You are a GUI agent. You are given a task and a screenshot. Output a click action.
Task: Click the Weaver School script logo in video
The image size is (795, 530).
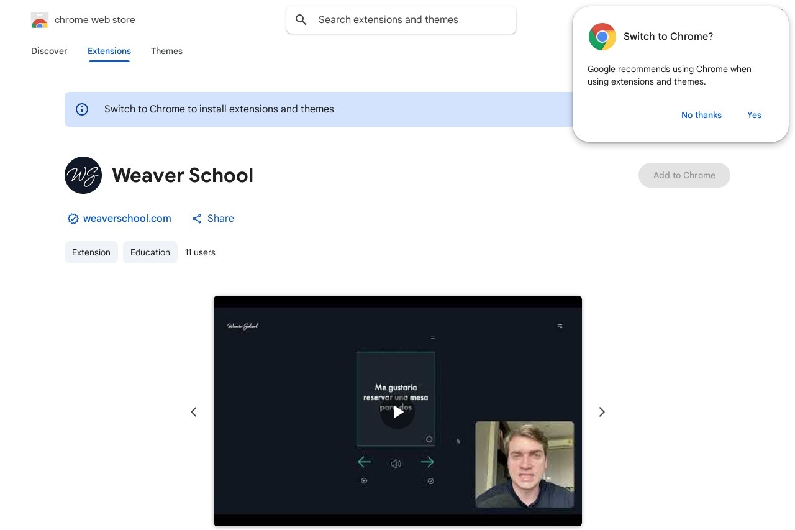(243, 326)
